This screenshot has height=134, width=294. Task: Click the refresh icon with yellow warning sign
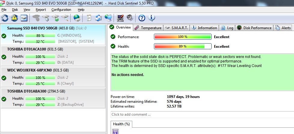(x=14, y=18)
